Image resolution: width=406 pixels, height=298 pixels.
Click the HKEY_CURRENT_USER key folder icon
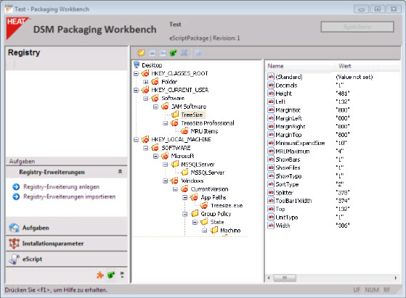145,90
